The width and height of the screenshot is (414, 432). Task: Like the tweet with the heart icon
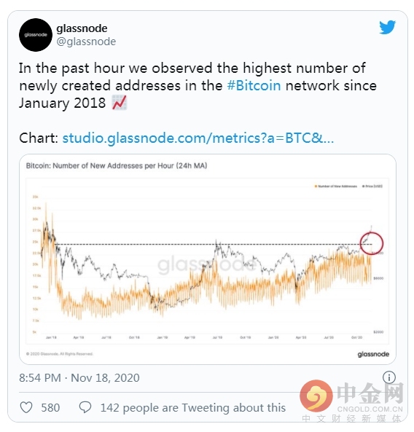pos(26,407)
